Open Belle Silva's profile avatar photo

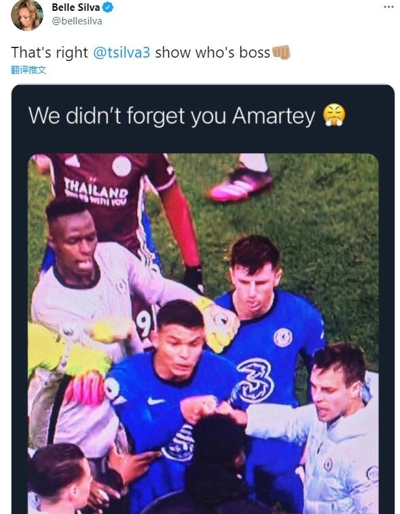coord(27,15)
